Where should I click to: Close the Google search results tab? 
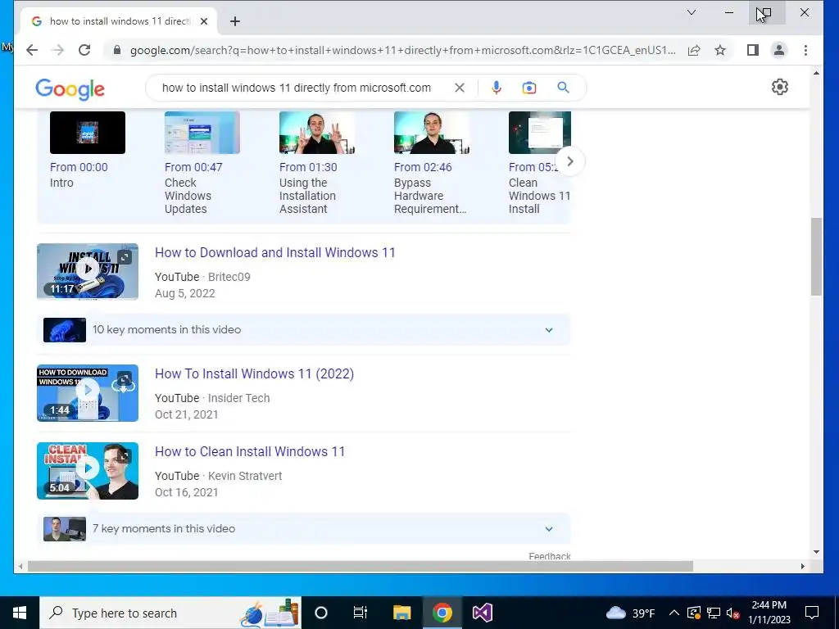(204, 21)
